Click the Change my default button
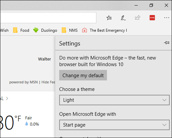Image resolution: width=172 pixels, height=138 pixels. (83, 75)
